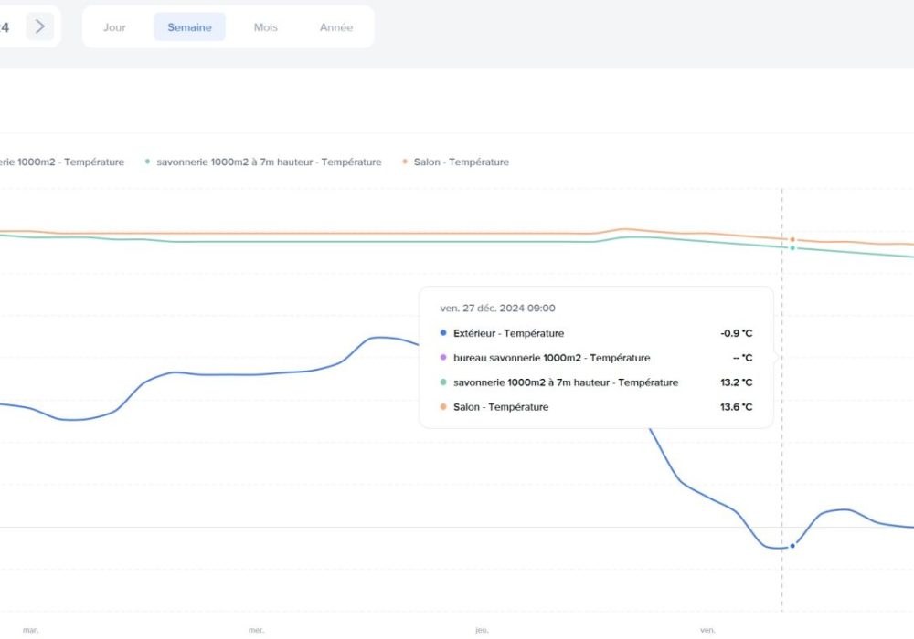The height and width of the screenshot is (639, 914).
Task: Toggle savonnerie 1000m2 à 7m hauteur legend label
Action: click(269, 162)
